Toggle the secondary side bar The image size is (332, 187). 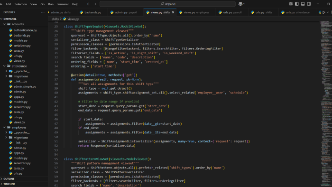tap(309, 4)
